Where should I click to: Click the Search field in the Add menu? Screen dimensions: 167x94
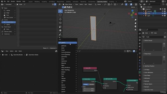68,43
